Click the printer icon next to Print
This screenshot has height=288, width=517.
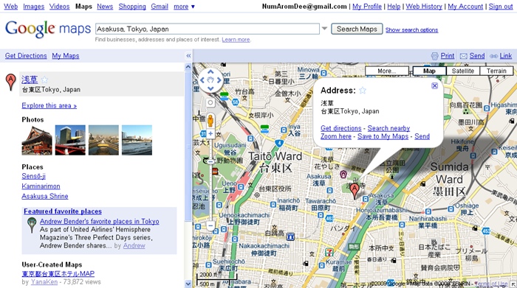tap(435, 56)
